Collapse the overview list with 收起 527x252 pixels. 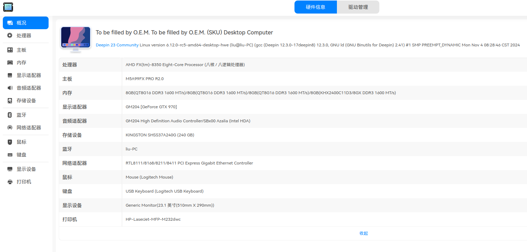364,233
